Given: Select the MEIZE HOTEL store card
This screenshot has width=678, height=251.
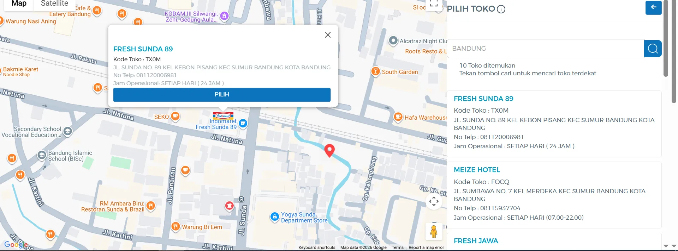Looking at the screenshot, I should tap(554, 195).
